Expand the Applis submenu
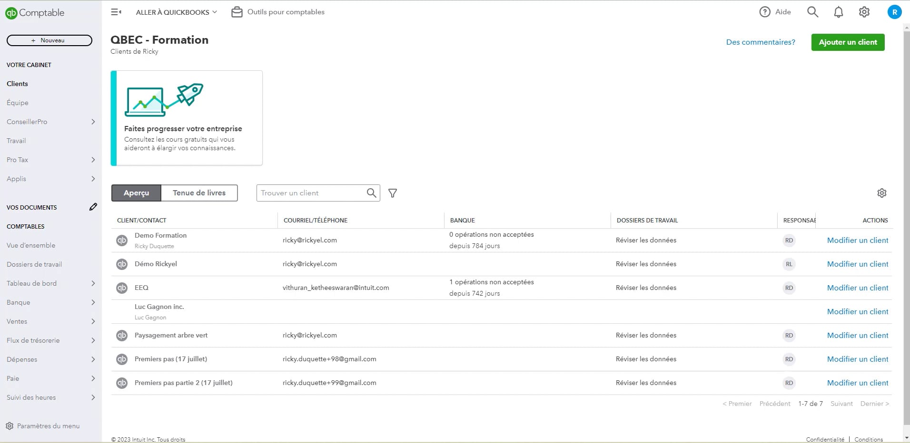This screenshot has height=443, width=910. 93,179
